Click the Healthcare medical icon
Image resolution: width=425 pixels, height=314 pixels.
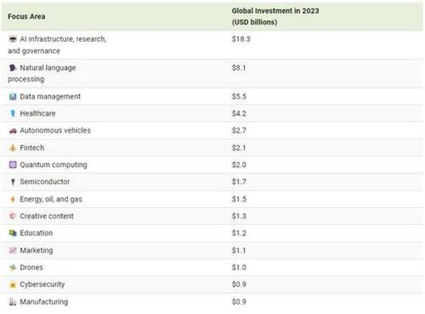point(13,113)
